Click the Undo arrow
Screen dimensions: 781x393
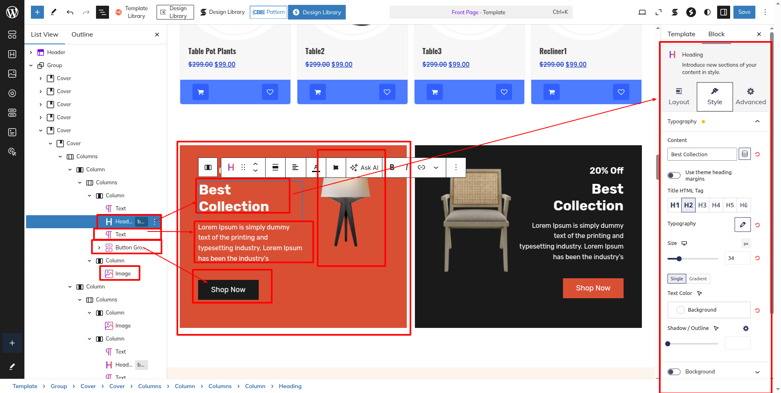[x=70, y=12]
